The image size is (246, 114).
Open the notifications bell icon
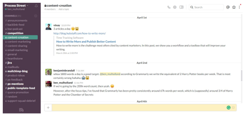click(x=36, y=6)
